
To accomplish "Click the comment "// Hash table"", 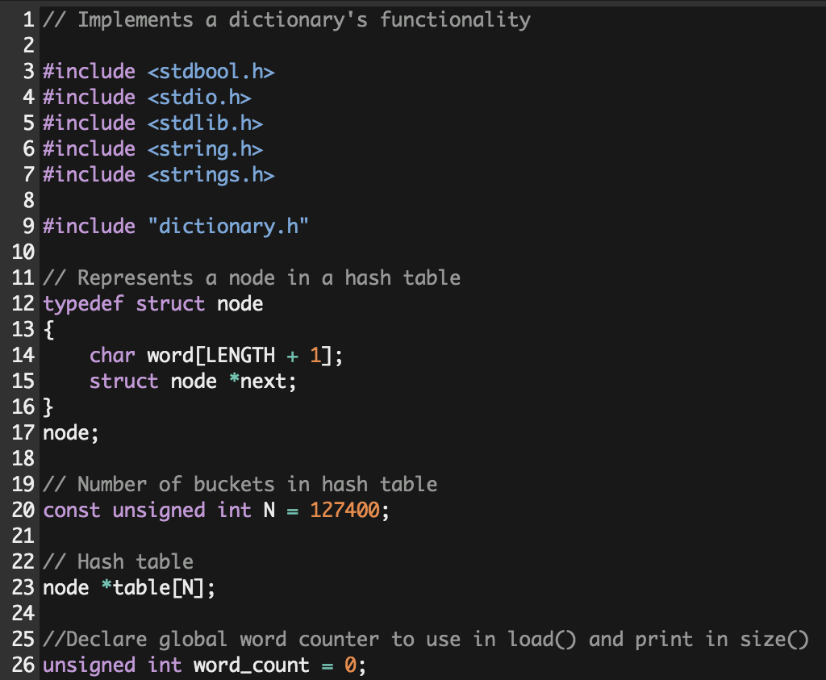I will tap(119, 562).
